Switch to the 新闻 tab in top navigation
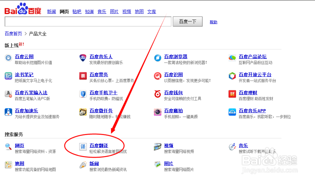Screen dimensions: 315x181 tap(51, 12)
